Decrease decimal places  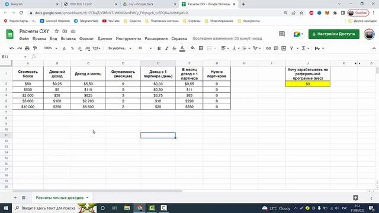[x=80, y=49]
